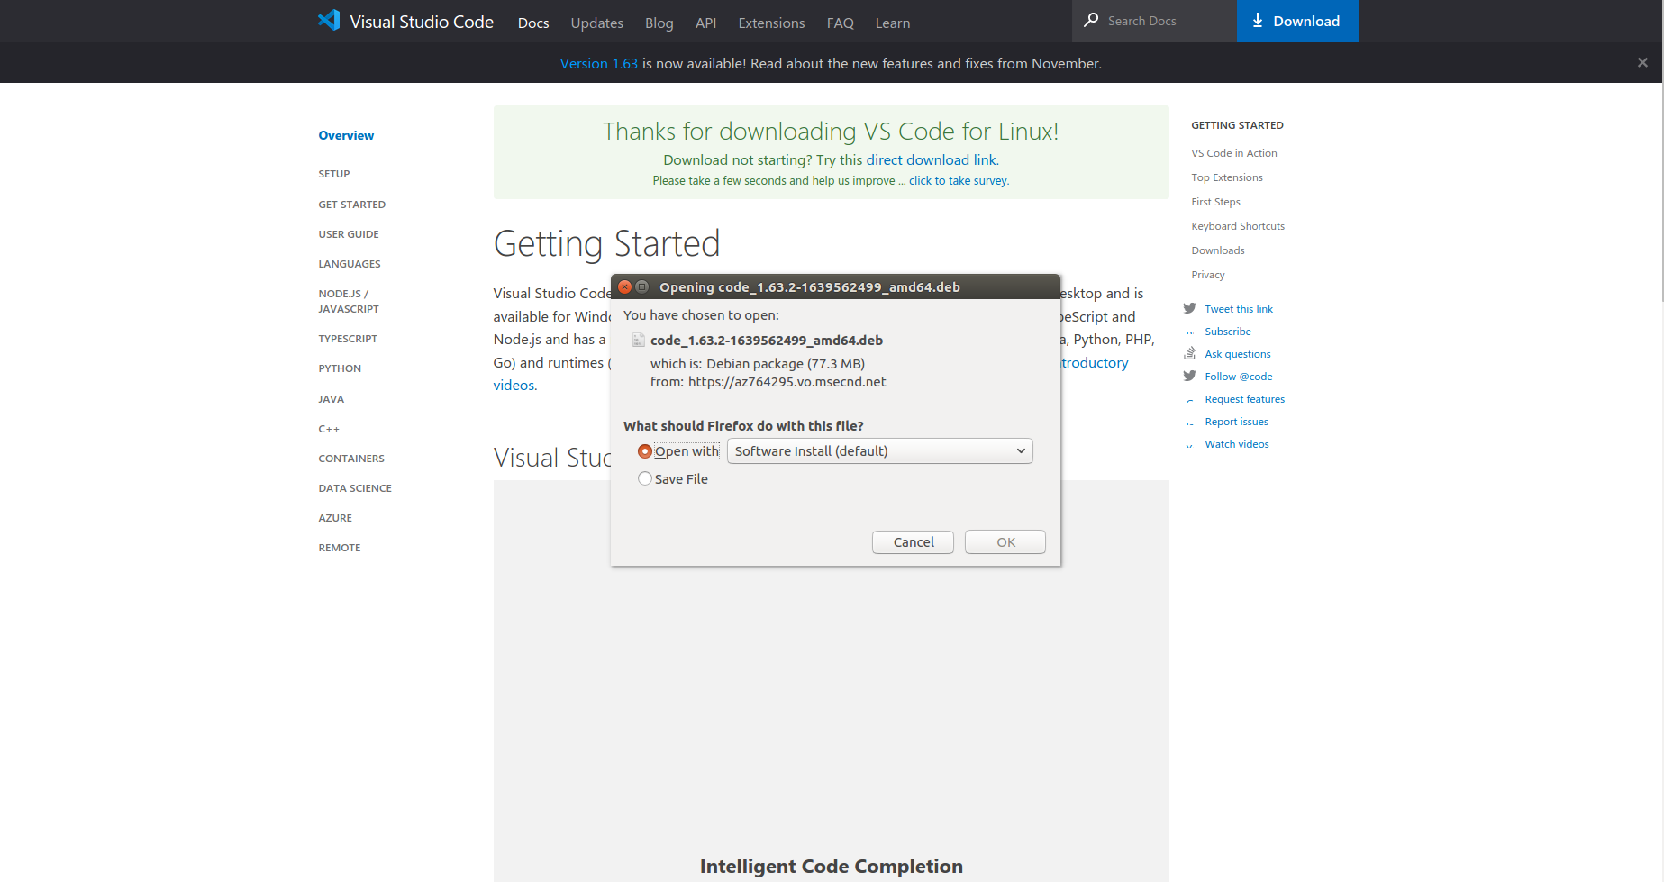Image resolution: width=1664 pixels, height=882 pixels.
Task: Click the icon beside Request features
Action: pos(1189,399)
